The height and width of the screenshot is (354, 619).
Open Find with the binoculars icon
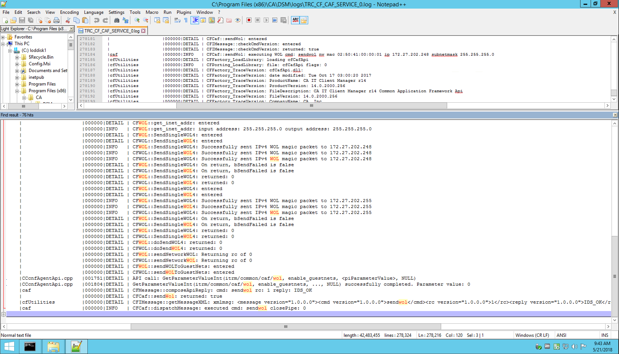[116, 20]
